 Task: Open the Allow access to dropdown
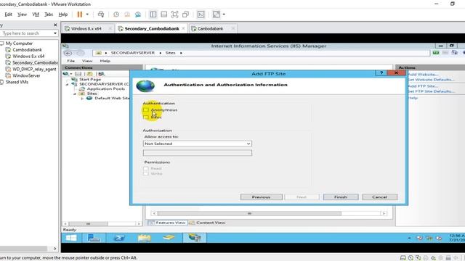pos(198,144)
